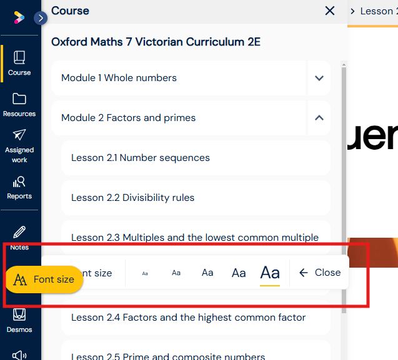Open the Notes pencil tool
This screenshot has height=360, width=398.
coord(19,238)
